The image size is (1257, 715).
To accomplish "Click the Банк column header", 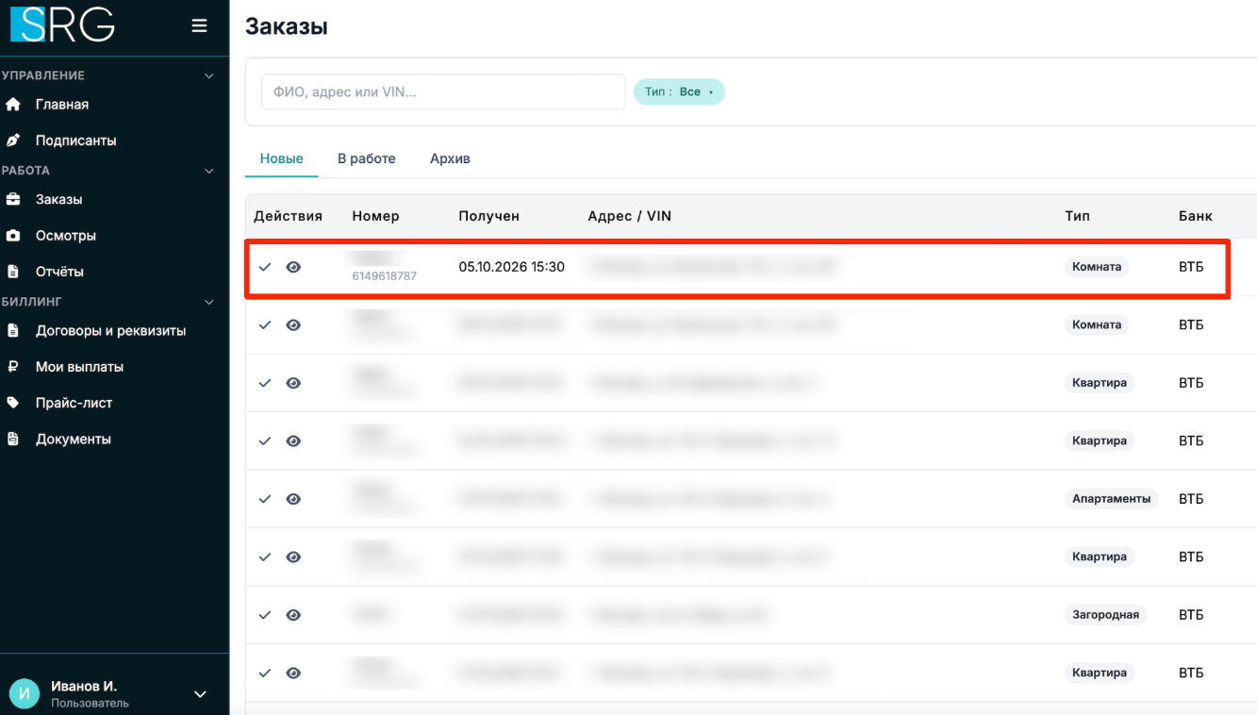I will coord(1196,216).
